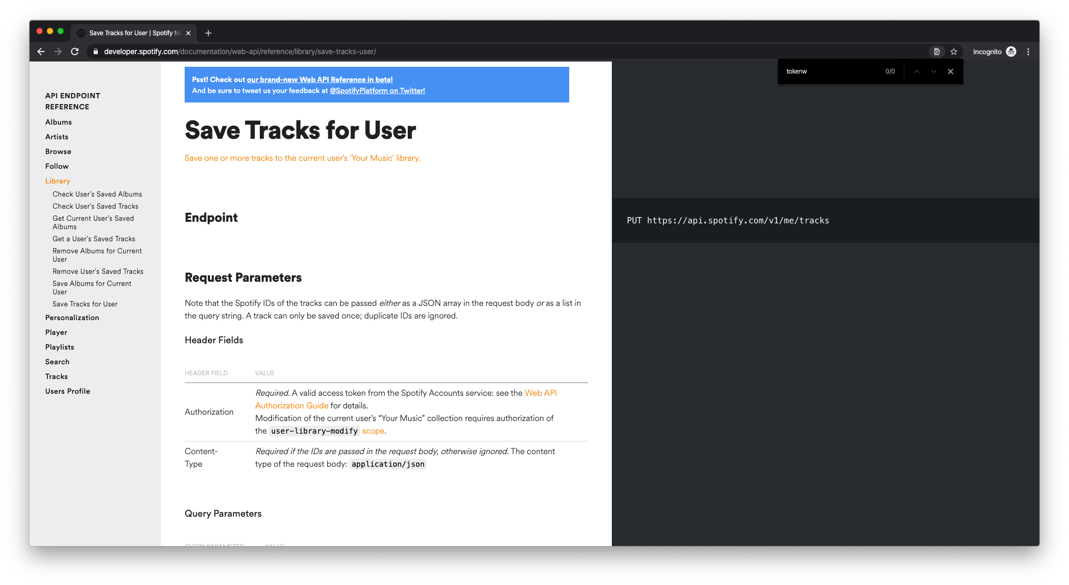Click the Request Parameters heading
Screen dimensions: 1069x585
[243, 278]
